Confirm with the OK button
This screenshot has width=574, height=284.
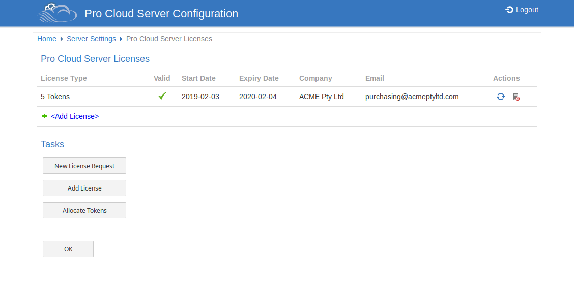pos(68,249)
